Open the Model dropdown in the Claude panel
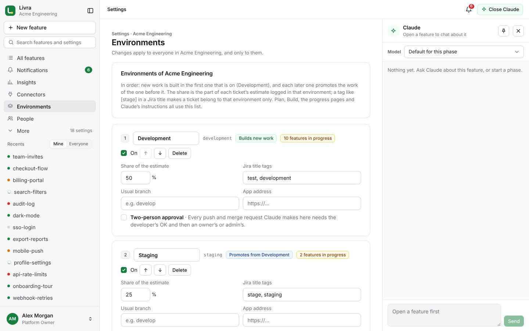The height and width of the screenshot is (331, 529). click(x=464, y=52)
